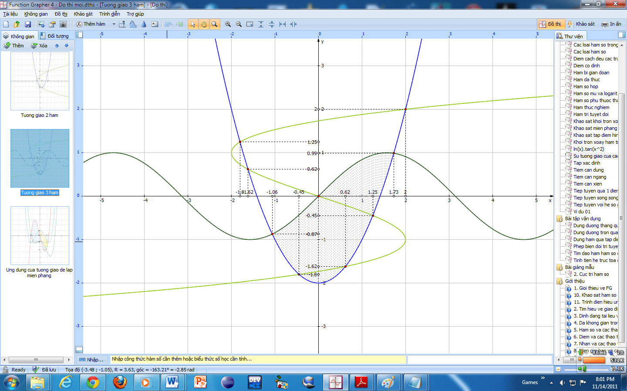Image resolution: width=627 pixels, height=391 pixels.
Task: Click the Xóa delete button
Action: tap(39, 46)
